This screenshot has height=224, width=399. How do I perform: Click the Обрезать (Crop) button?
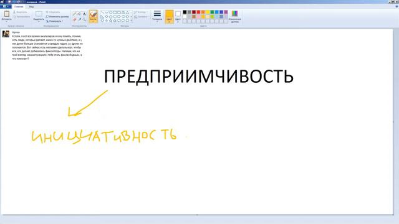[53, 12]
